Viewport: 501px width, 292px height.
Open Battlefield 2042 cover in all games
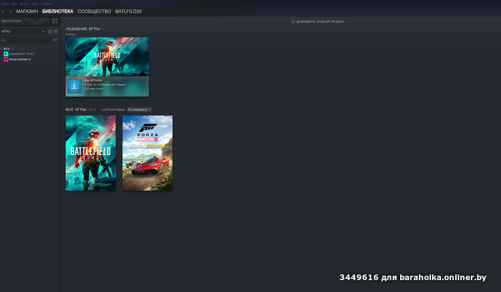91,153
